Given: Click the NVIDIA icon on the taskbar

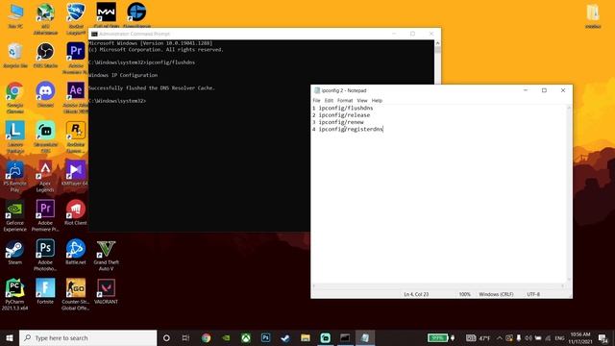Looking at the screenshot, I should click(226, 337).
